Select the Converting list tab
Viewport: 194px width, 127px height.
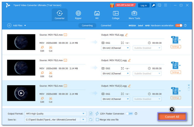[x=87, y=25]
